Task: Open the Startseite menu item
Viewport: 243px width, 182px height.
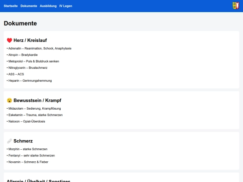Action: [11, 6]
